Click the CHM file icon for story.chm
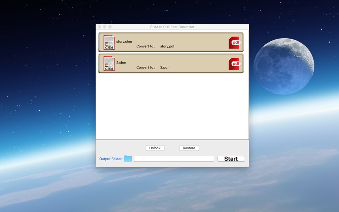This screenshot has height=212, width=339. click(109, 42)
